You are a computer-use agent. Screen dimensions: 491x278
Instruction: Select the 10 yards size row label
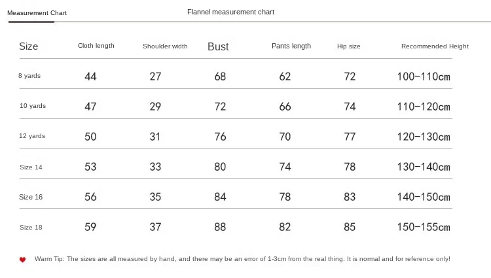[33, 106]
